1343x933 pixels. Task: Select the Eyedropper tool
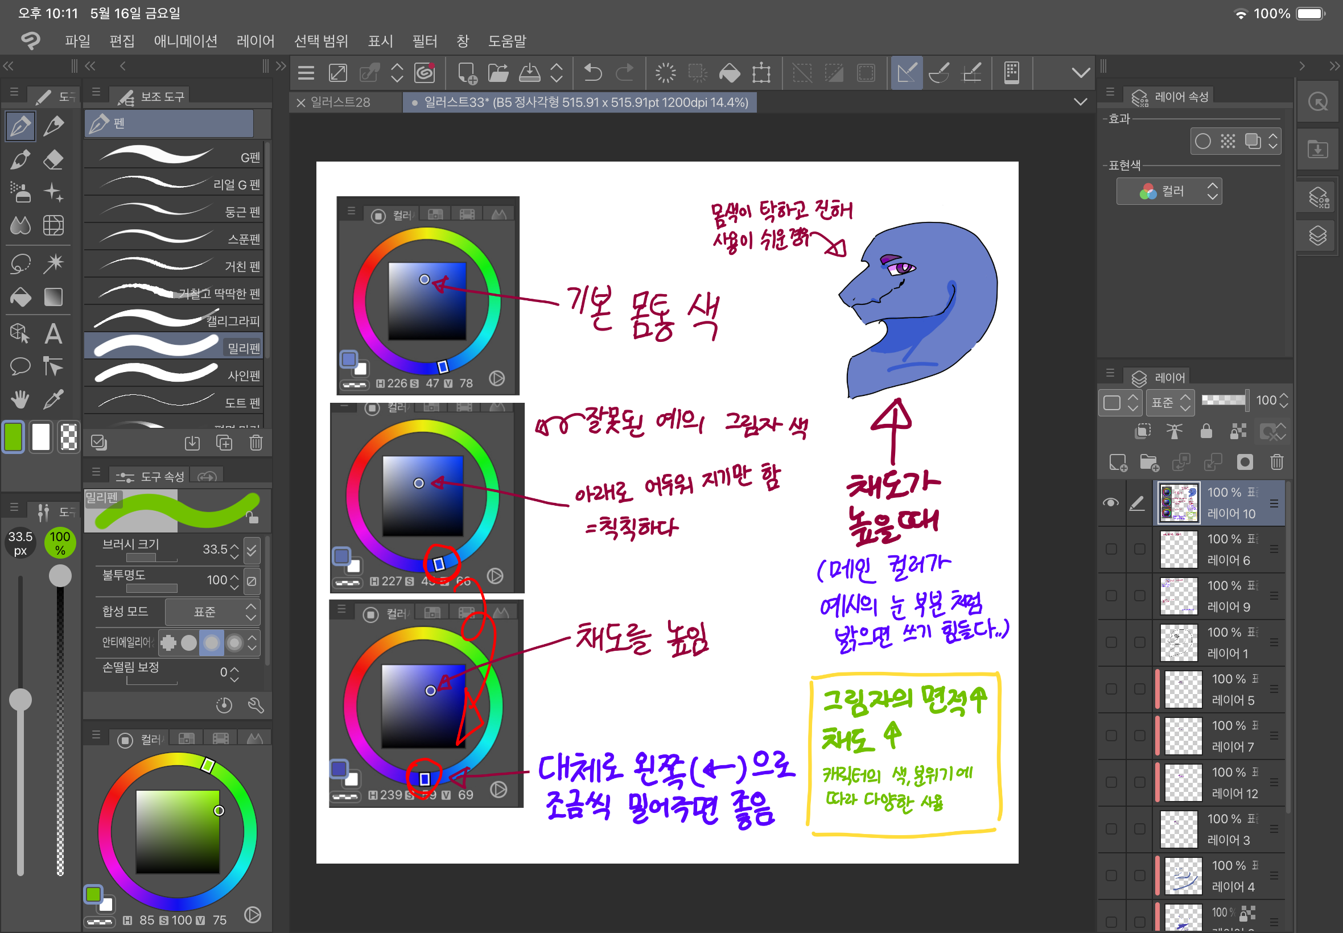[53, 400]
